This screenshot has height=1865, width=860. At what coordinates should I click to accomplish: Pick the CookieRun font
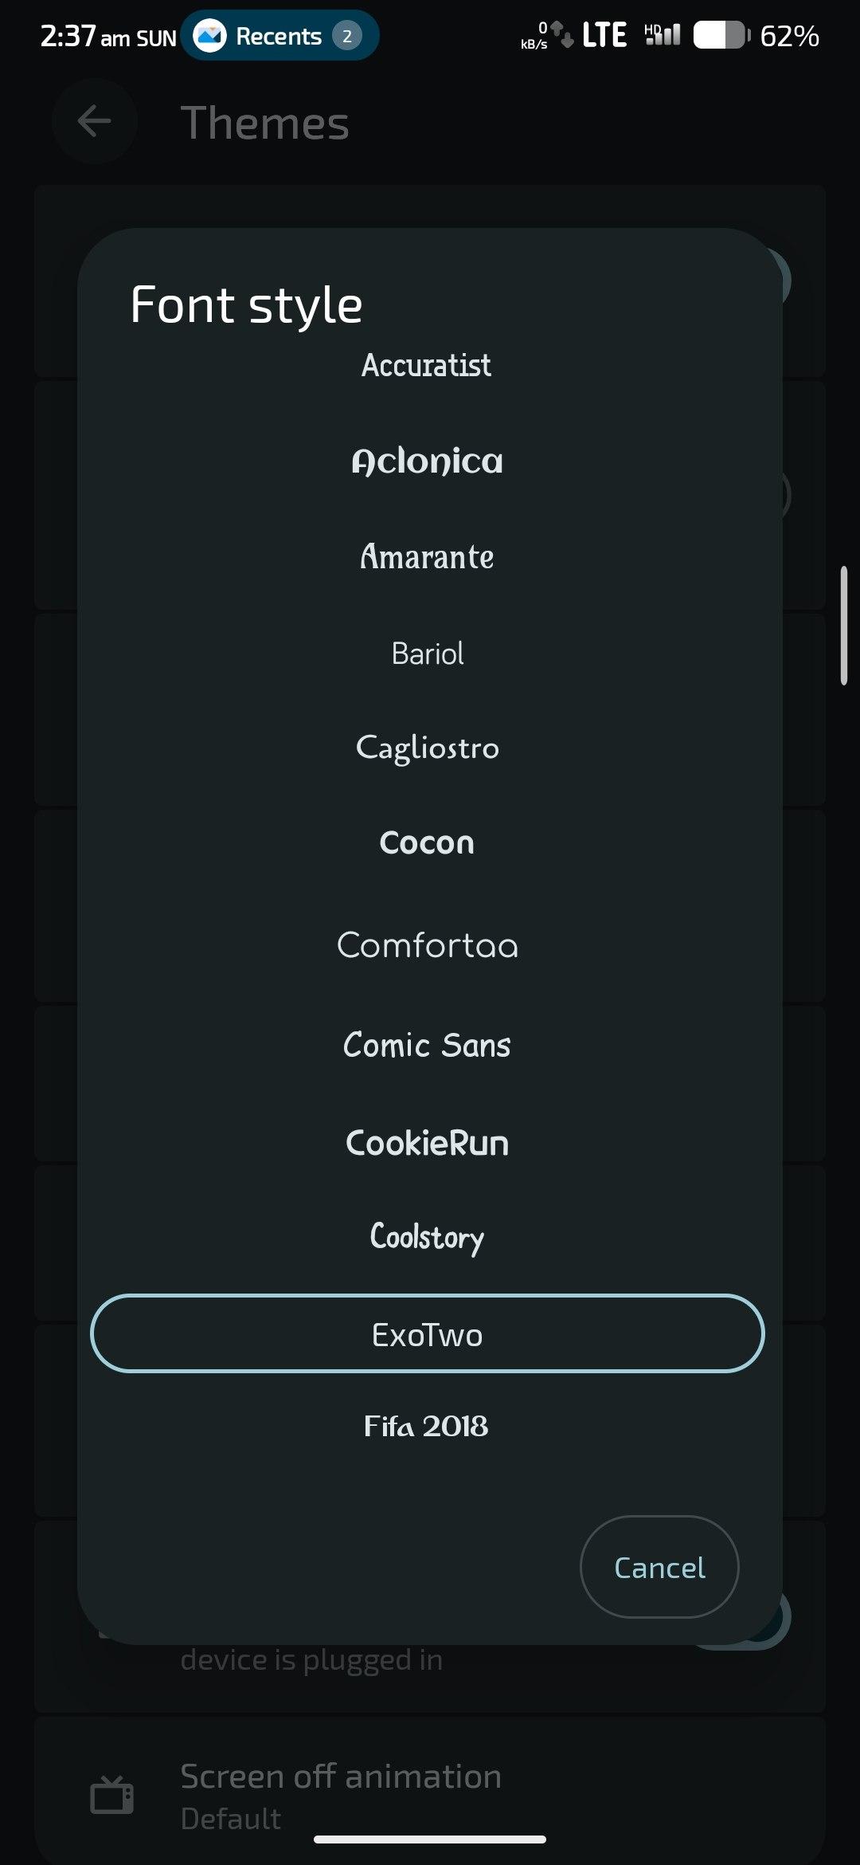(x=427, y=1143)
